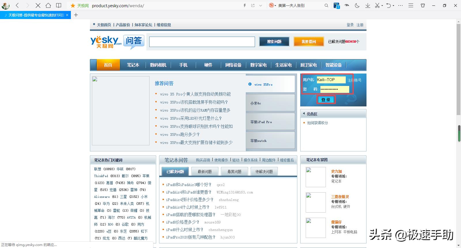Screen dimensions: 461x248
Task: Toggle the eye protection icon
Action: click(347, 5)
